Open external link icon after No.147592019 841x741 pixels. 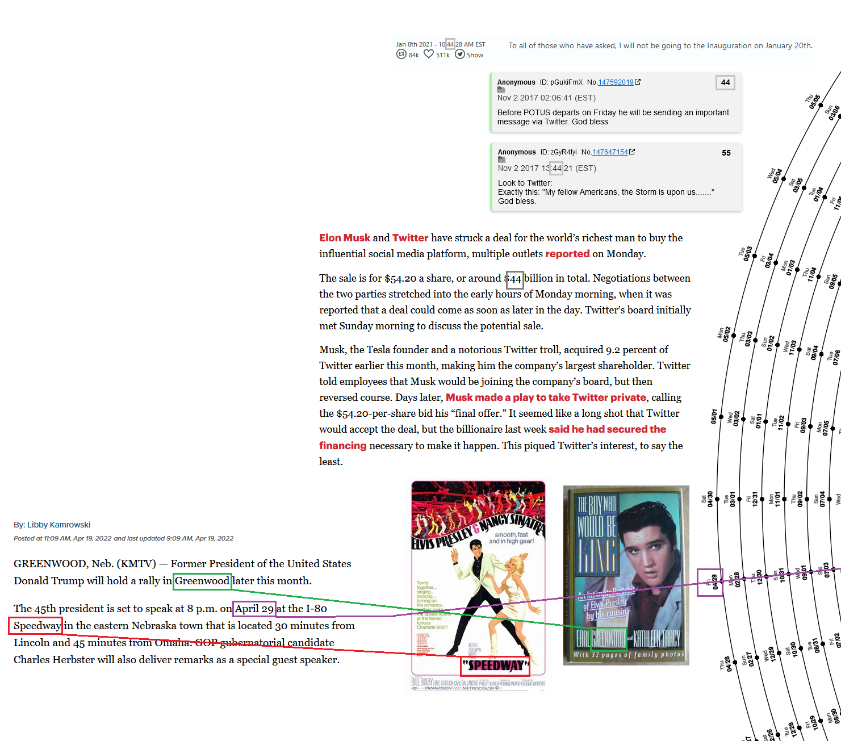(638, 82)
